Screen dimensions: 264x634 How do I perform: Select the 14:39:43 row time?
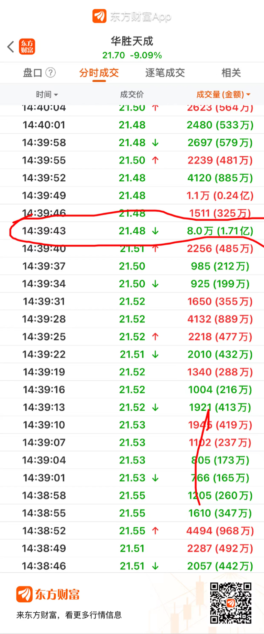44,231
